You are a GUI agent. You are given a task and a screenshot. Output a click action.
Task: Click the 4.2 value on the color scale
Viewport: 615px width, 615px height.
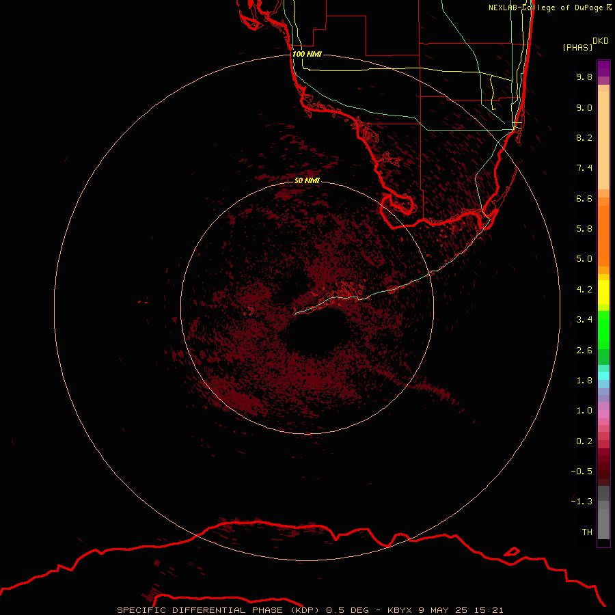[584, 290]
